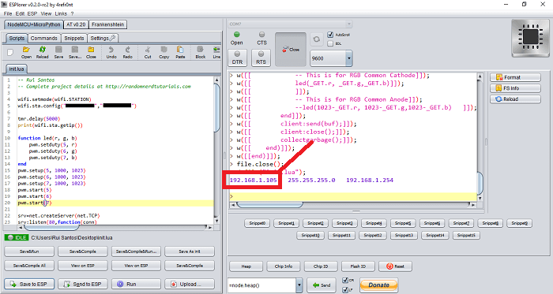
Task: Click the Chip Info button
Action: (284, 266)
